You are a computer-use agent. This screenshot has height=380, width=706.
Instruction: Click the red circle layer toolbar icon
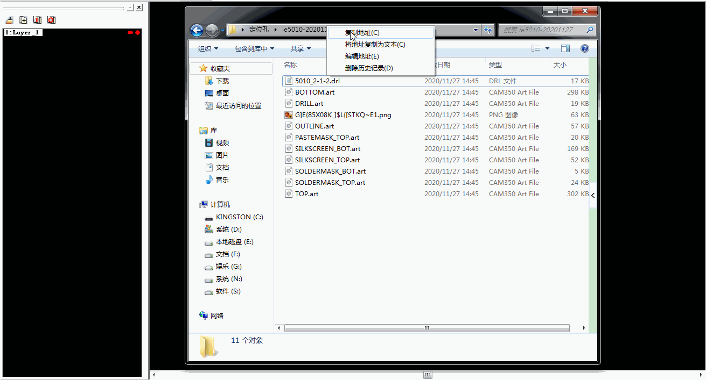(x=51, y=20)
